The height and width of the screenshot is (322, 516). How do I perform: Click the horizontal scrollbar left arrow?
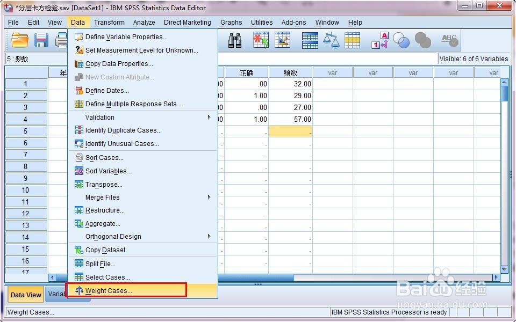[x=52, y=277]
